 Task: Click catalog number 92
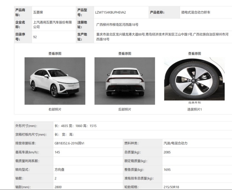tap(35, 37)
